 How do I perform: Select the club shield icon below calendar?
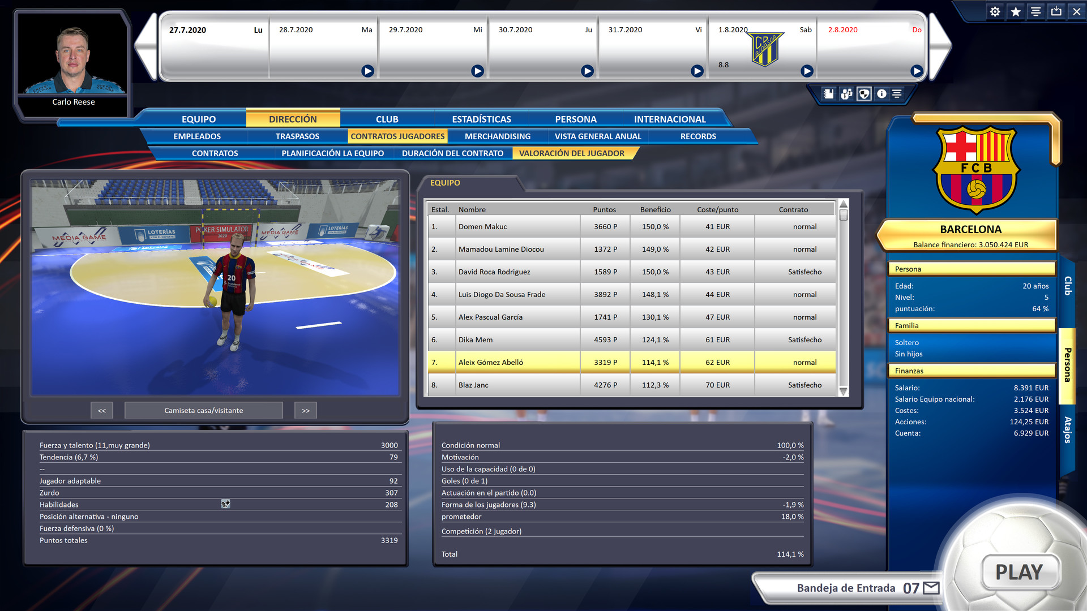pos(864,94)
